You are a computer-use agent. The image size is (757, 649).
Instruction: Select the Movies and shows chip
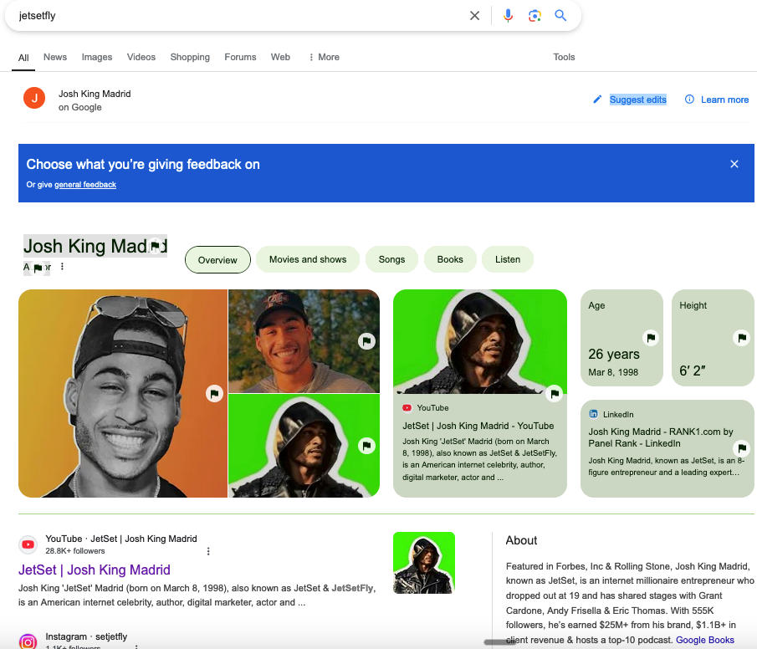tap(308, 259)
